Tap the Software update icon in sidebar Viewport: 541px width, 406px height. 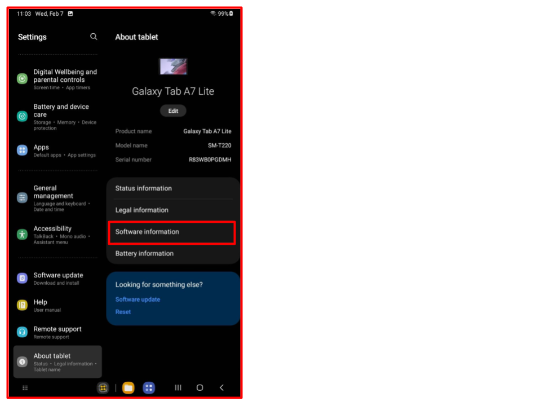click(x=22, y=278)
